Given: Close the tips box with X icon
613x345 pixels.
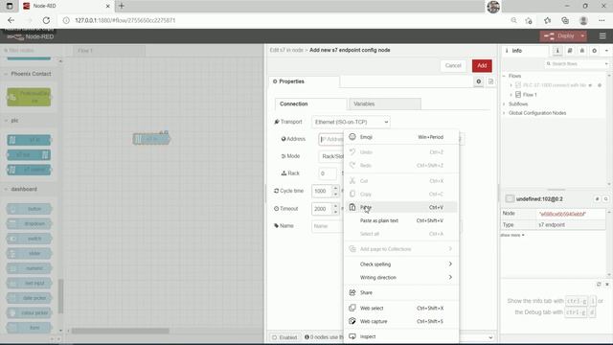Looking at the screenshot, I should point(607,284).
